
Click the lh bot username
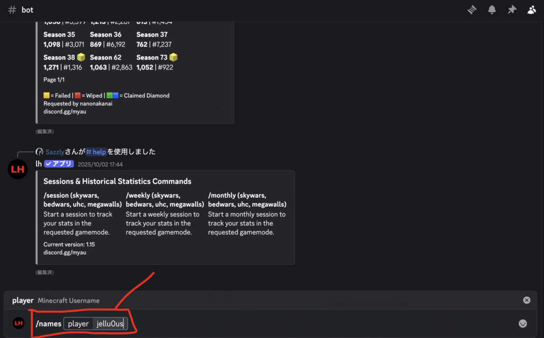[39, 164]
